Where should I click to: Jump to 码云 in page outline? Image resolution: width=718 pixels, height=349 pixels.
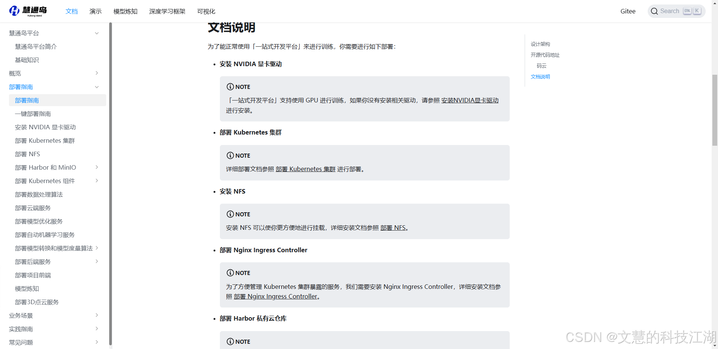click(541, 66)
